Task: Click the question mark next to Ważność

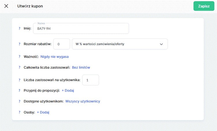Action: point(19,57)
